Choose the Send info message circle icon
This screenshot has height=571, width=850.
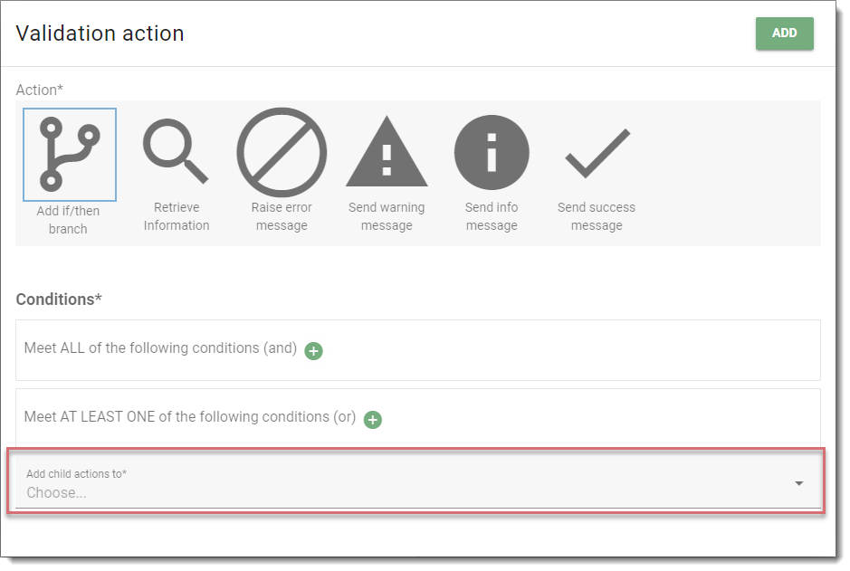[492, 152]
